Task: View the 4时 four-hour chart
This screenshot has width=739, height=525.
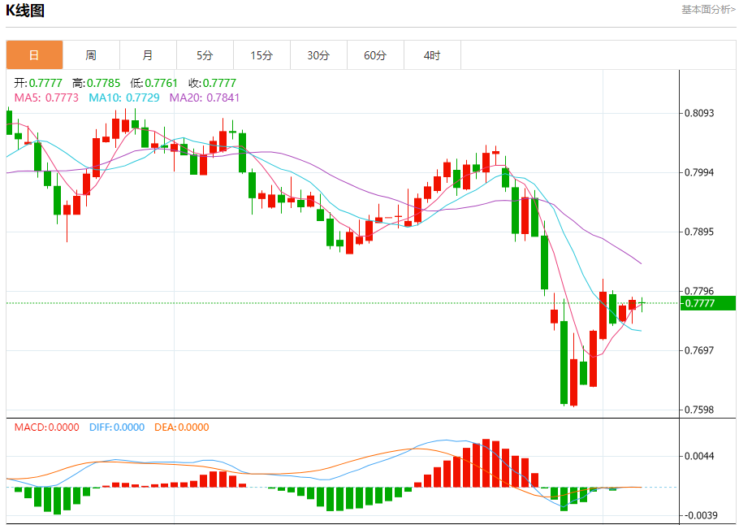Action: pos(432,55)
